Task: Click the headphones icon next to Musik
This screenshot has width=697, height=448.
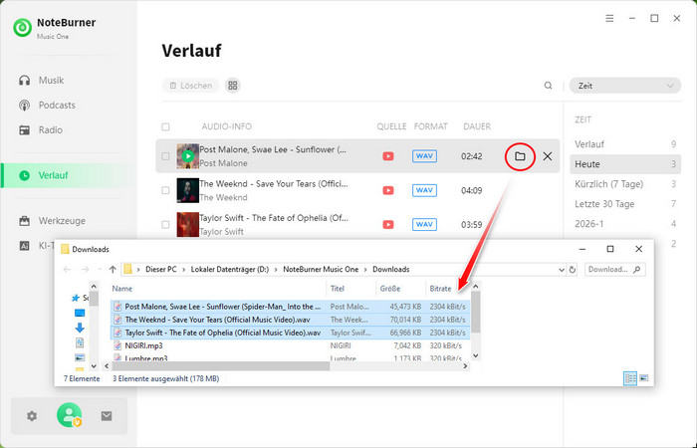Action: (x=25, y=81)
